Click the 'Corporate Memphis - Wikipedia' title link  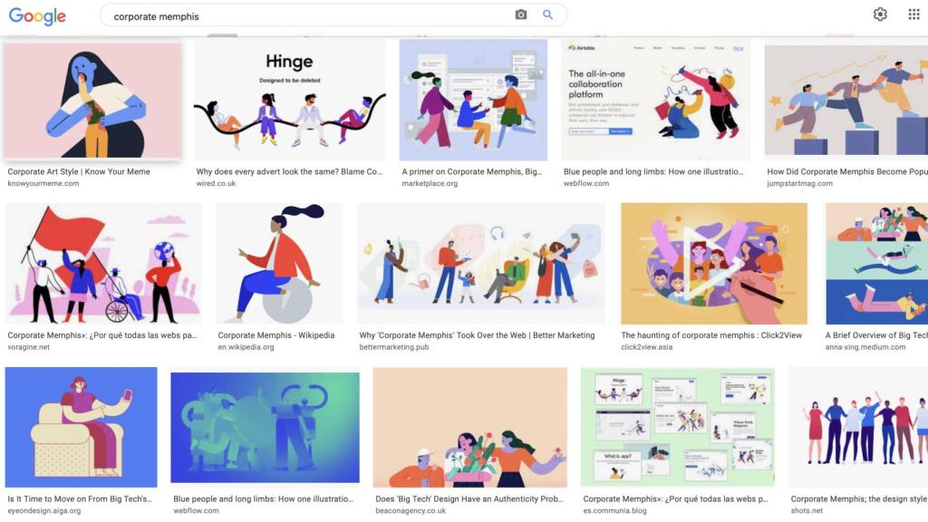(x=275, y=335)
